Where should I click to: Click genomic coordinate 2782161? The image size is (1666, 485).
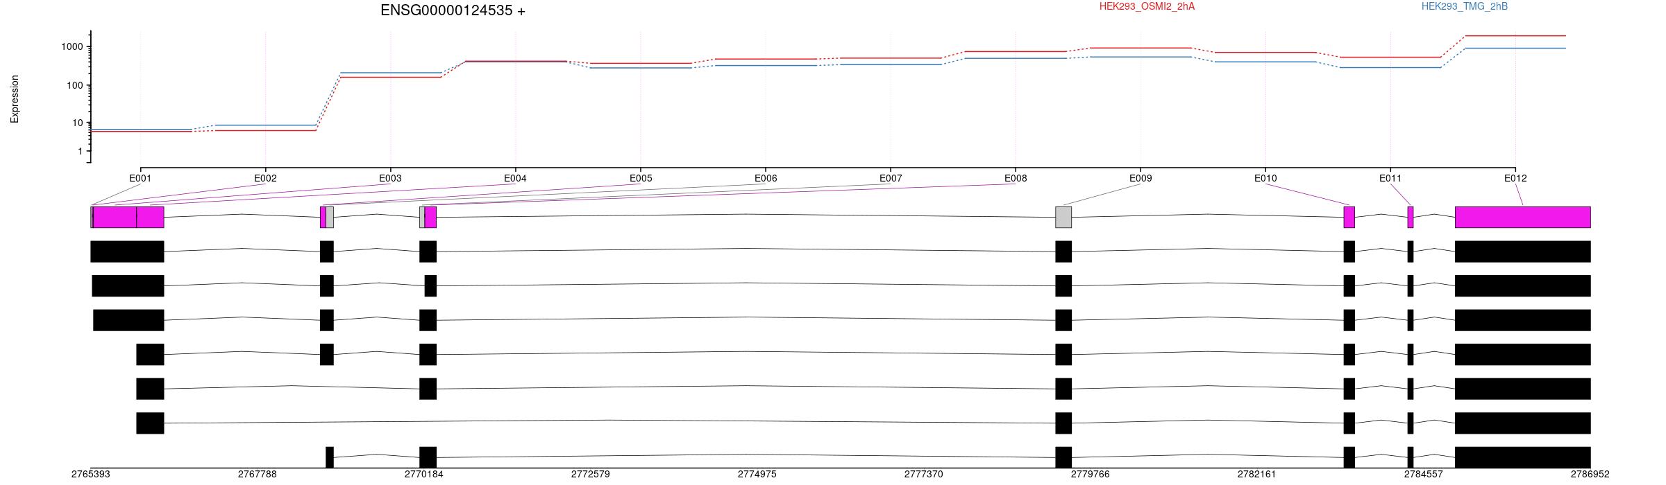click(x=1256, y=475)
